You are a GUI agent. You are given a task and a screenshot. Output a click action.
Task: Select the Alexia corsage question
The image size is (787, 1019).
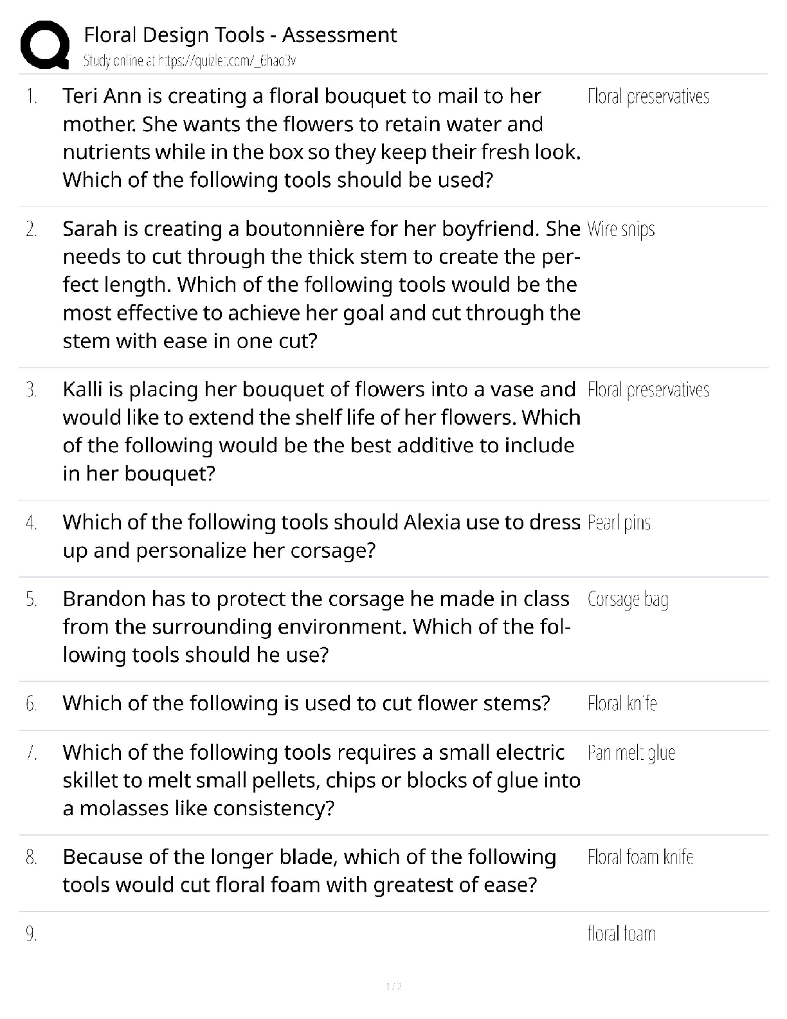point(321,536)
